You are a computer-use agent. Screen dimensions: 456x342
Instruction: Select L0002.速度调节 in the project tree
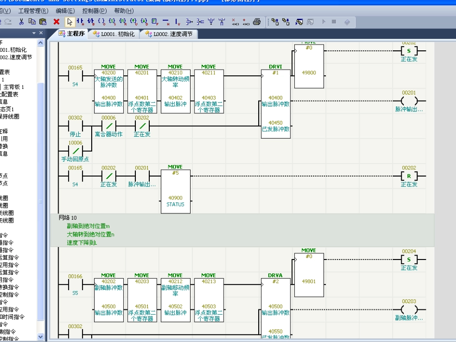pyautogui.click(x=16, y=57)
